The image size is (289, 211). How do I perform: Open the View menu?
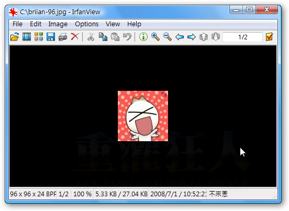(x=113, y=24)
